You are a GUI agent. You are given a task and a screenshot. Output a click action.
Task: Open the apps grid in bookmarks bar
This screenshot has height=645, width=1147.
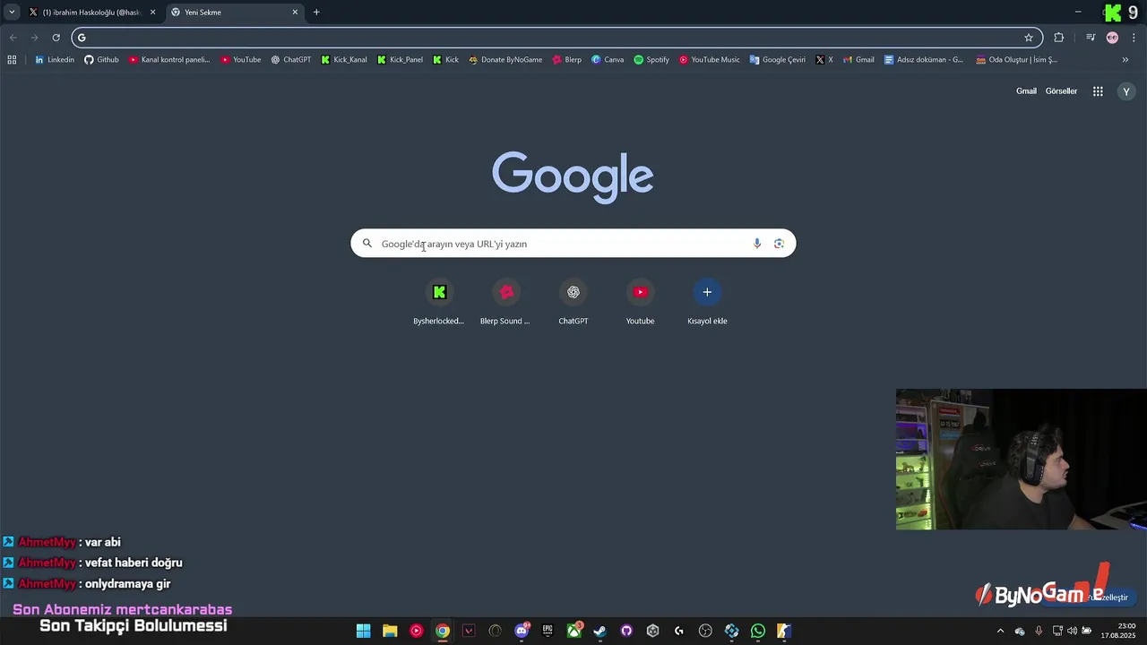tap(12, 60)
